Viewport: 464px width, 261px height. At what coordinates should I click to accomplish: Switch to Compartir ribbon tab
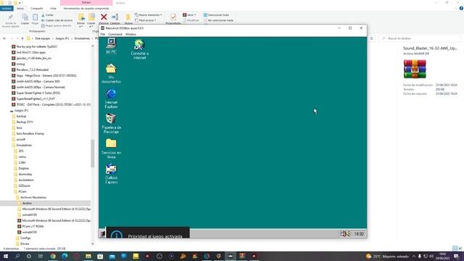pyautogui.click(x=37, y=9)
